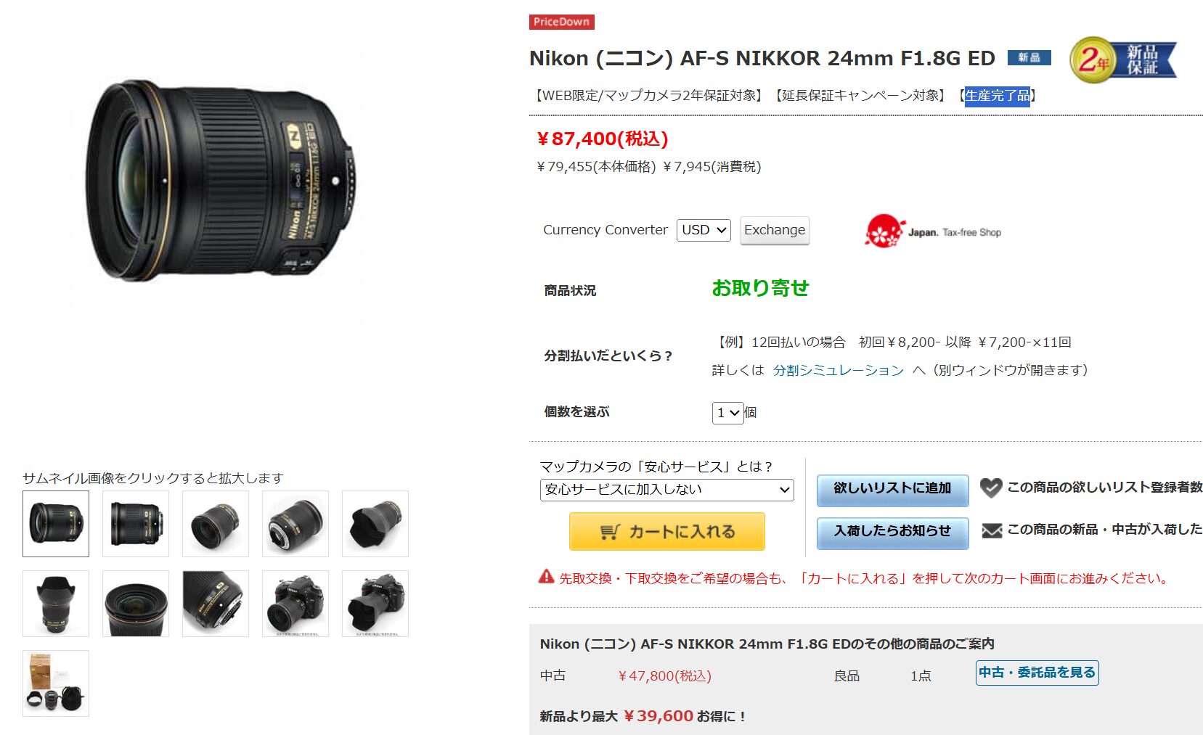Add item with カートに入れる button
The width and height of the screenshot is (1203, 735).
(666, 532)
